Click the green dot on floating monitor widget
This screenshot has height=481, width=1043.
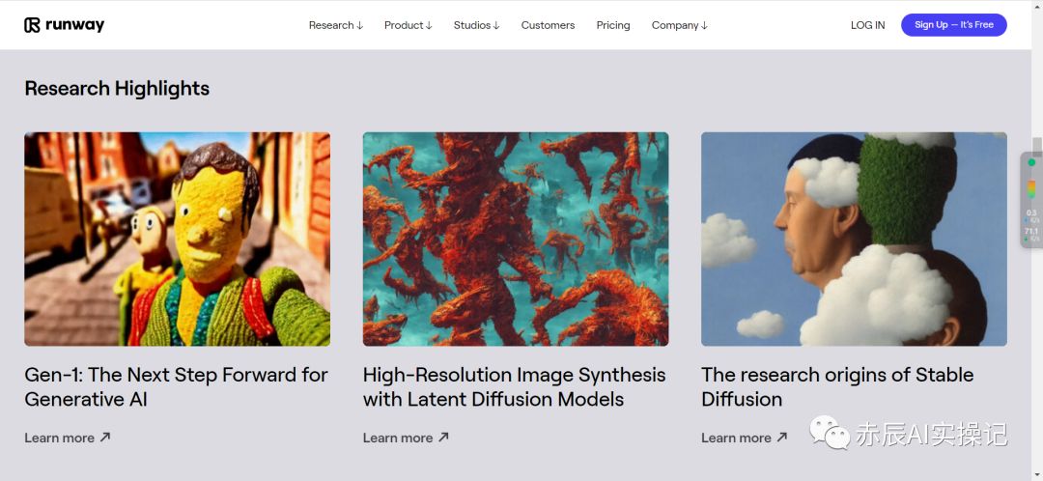1031,162
